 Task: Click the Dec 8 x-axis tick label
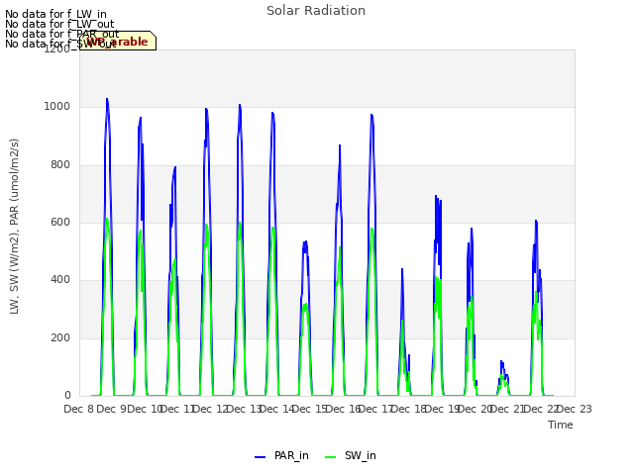point(78,409)
